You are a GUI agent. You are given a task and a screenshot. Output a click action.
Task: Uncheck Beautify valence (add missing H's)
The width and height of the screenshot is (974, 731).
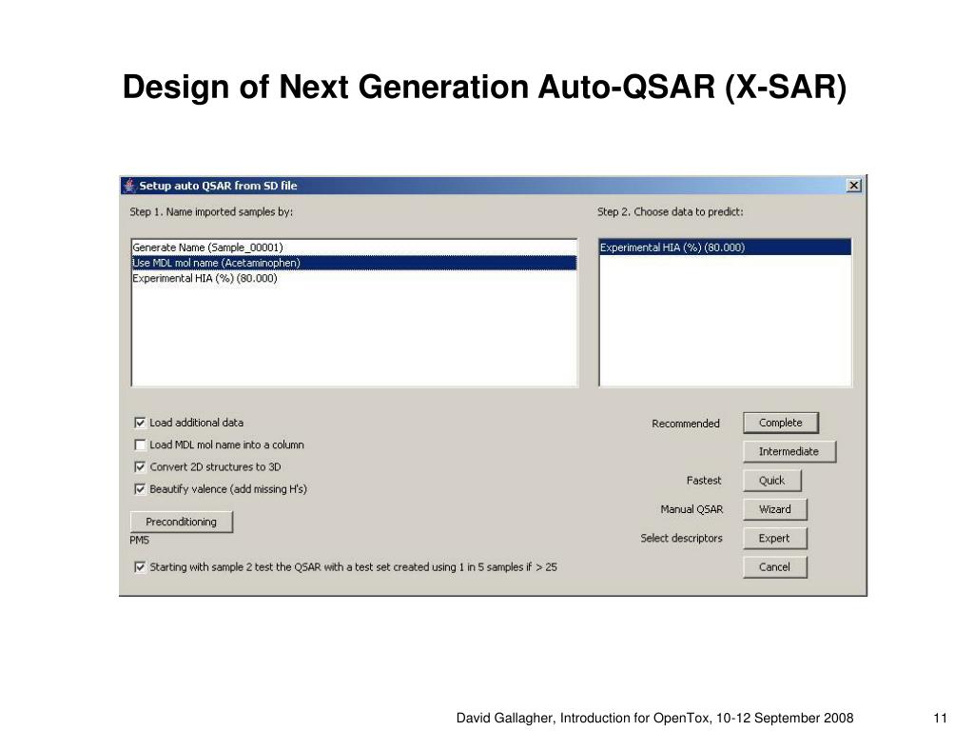click(x=140, y=489)
